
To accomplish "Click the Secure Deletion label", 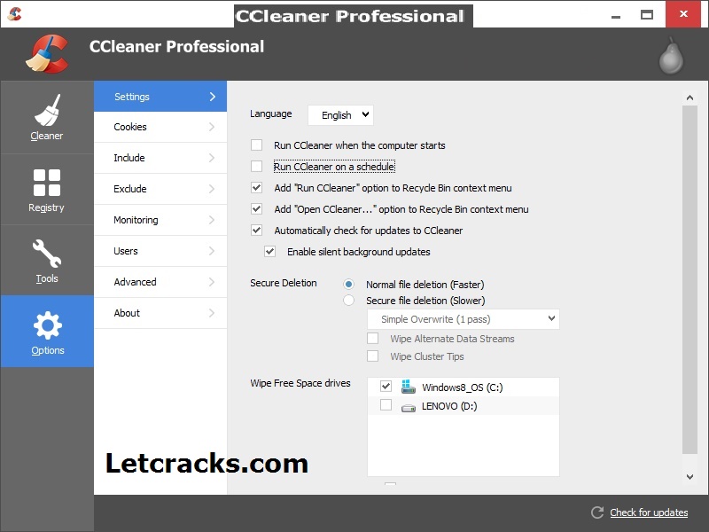I will click(284, 283).
